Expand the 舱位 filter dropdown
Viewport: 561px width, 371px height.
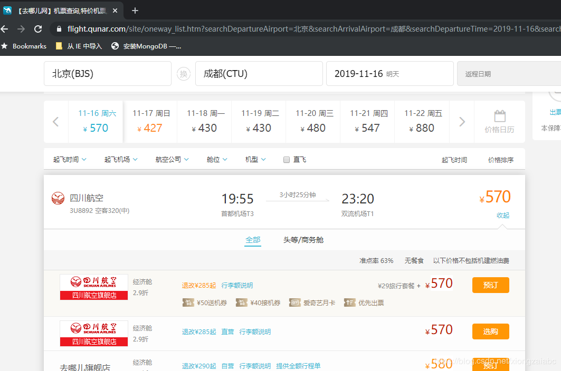(x=217, y=159)
